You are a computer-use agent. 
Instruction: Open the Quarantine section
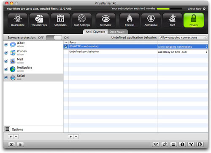click(18, 20)
